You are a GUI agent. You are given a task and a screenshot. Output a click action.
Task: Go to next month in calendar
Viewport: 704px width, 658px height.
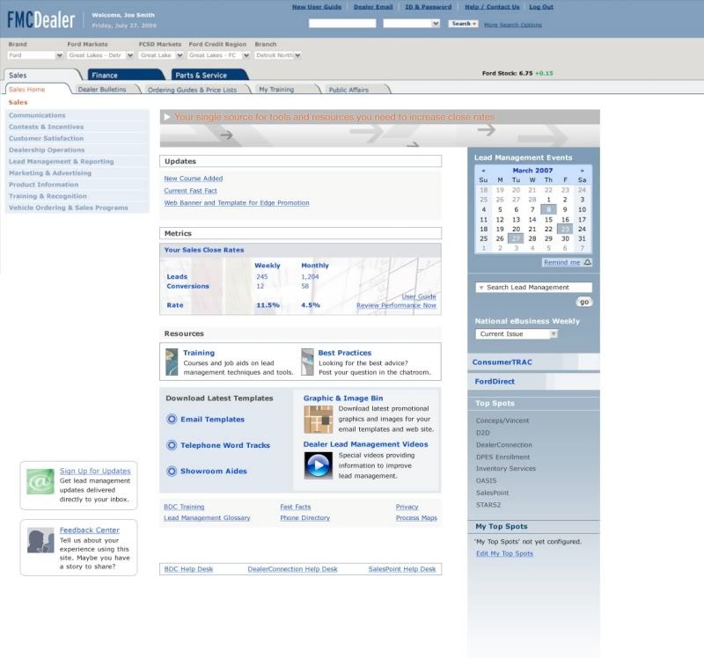[583, 171]
